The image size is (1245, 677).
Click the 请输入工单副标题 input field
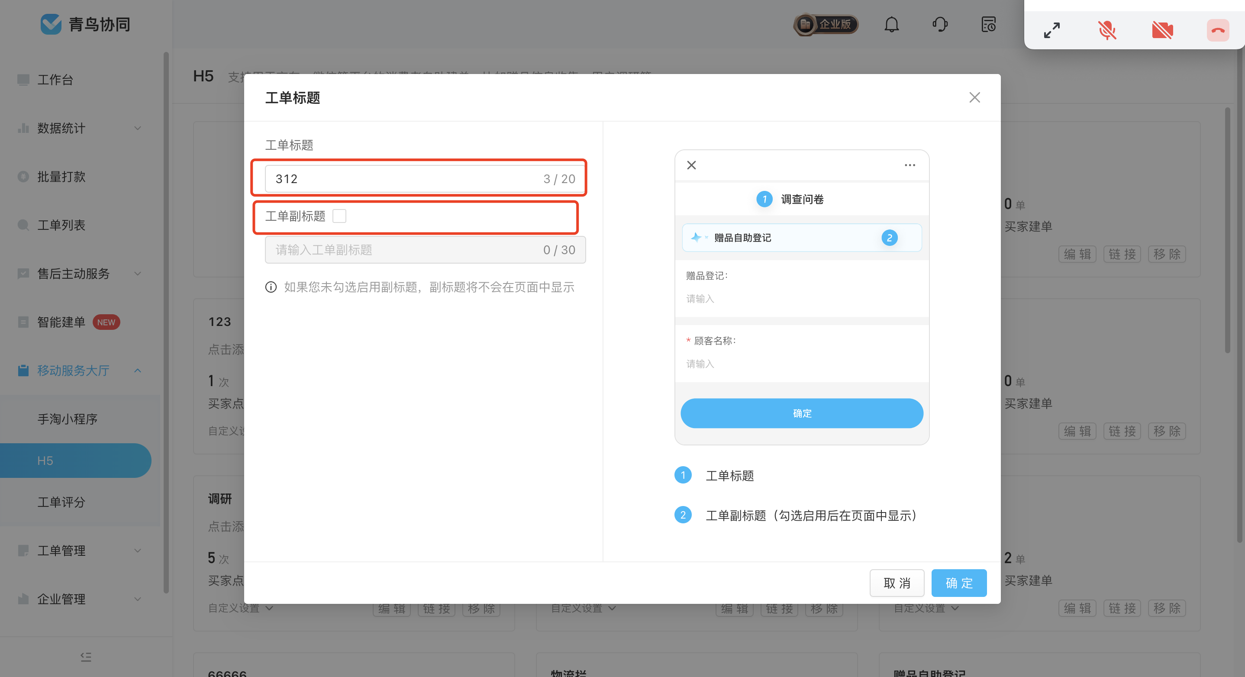tap(425, 250)
